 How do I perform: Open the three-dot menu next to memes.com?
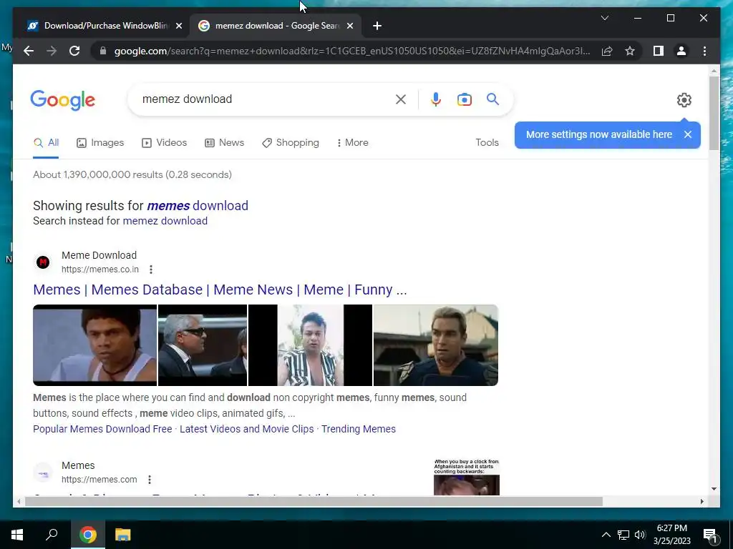tap(149, 480)
